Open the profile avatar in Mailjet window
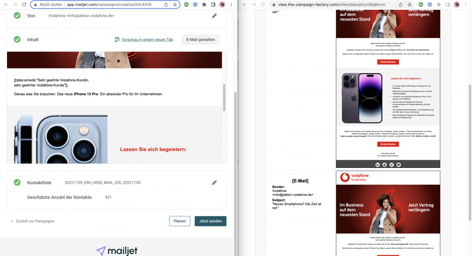Viewport: 472px width, 256px height. point(222,5)
